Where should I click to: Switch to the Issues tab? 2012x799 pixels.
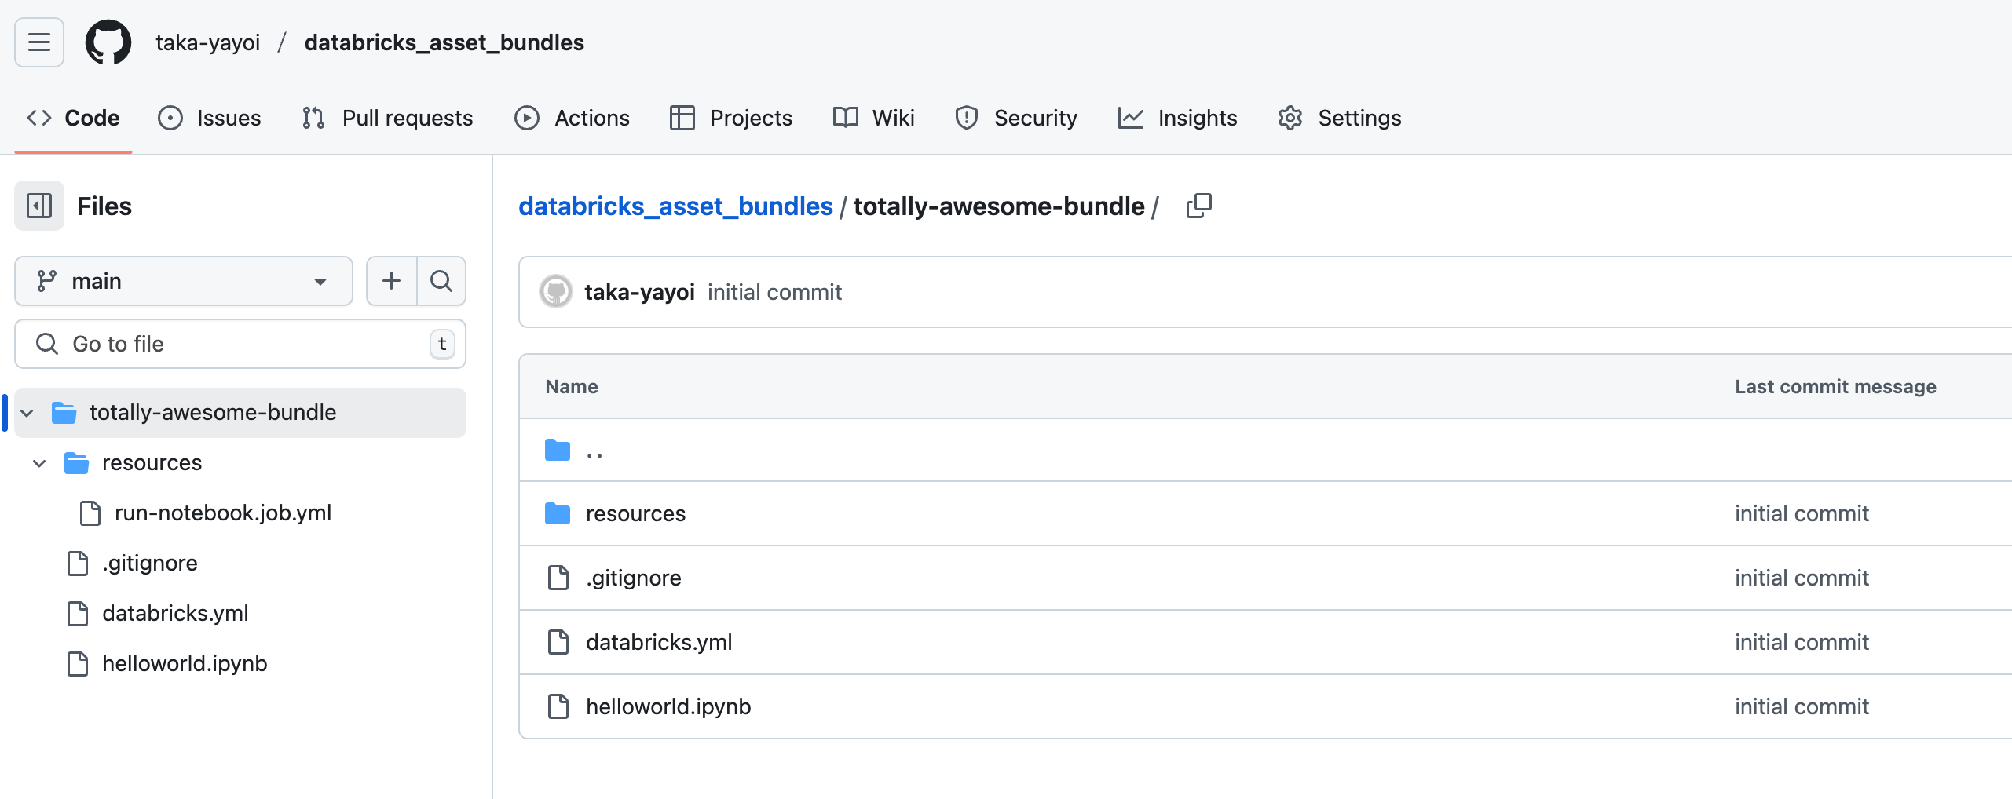coord(210,118)
